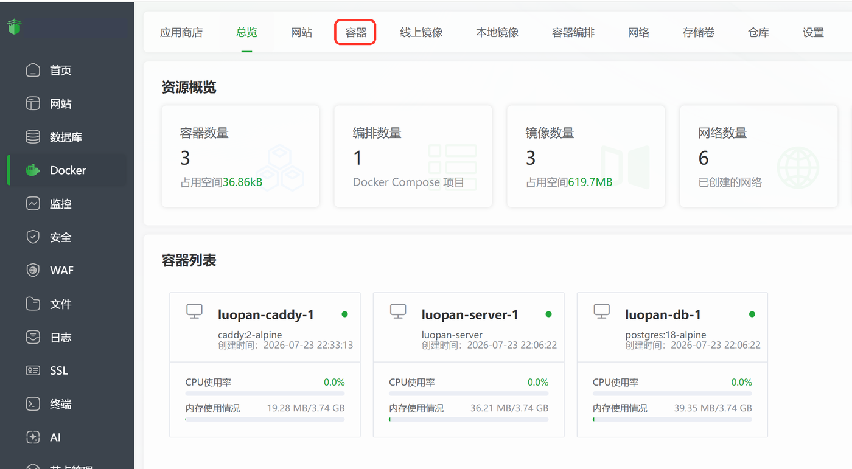852x469 pixels.
Task: Click monitor icon on luopan-db-1 card
Action: 601,311
